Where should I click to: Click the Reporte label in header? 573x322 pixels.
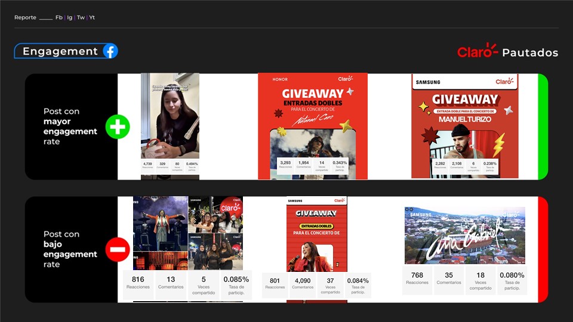(25, 17)
